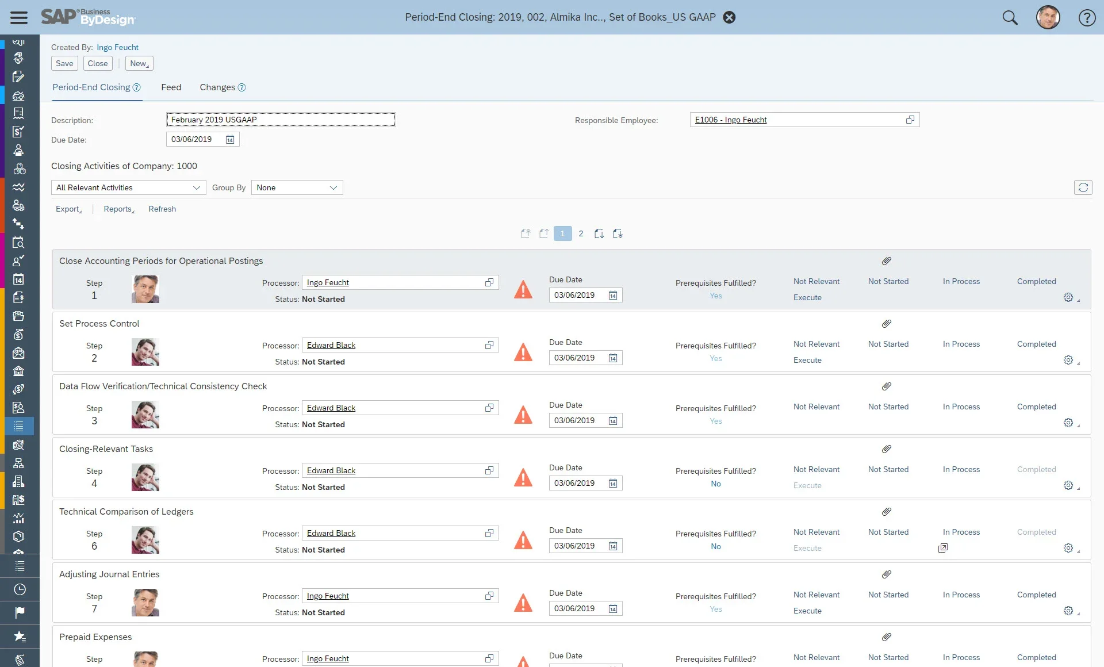Expand the Export menu
This screenshot has width=1104, height=667.
(68, 209)
